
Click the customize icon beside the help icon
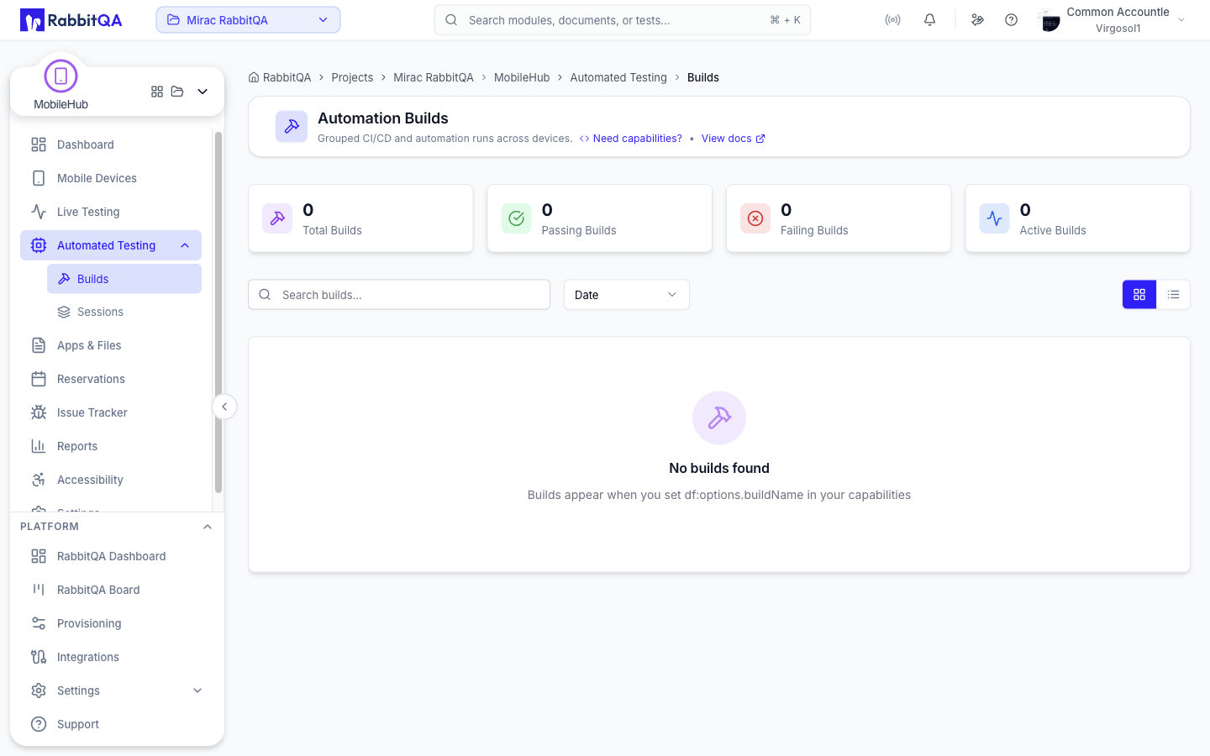[x=977, y=20]
